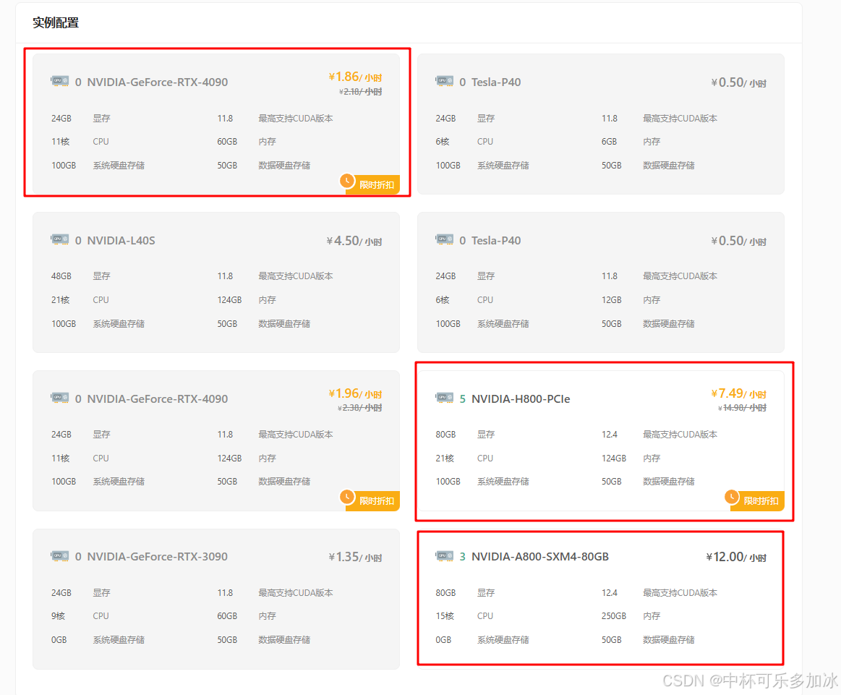Click the ¥1.96/小时 price
The width and height of the screenshot is (841, 695).
(355, 393)
